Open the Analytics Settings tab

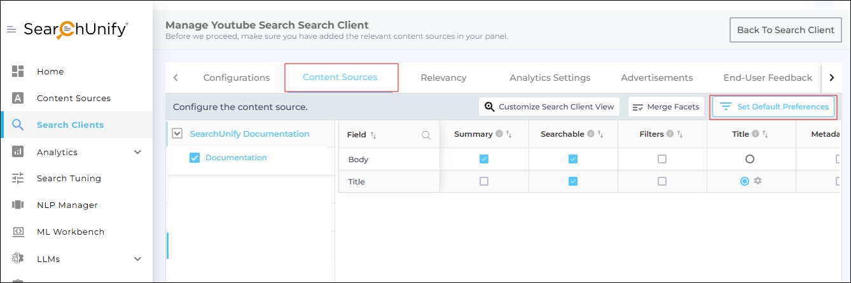click(x=550, y=78)
